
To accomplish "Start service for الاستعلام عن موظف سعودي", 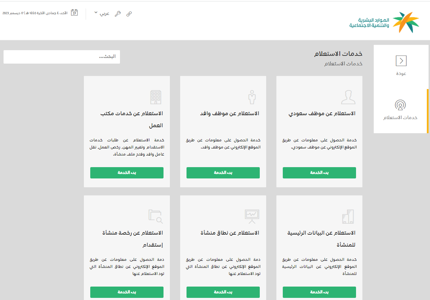I will pos(319,173).
